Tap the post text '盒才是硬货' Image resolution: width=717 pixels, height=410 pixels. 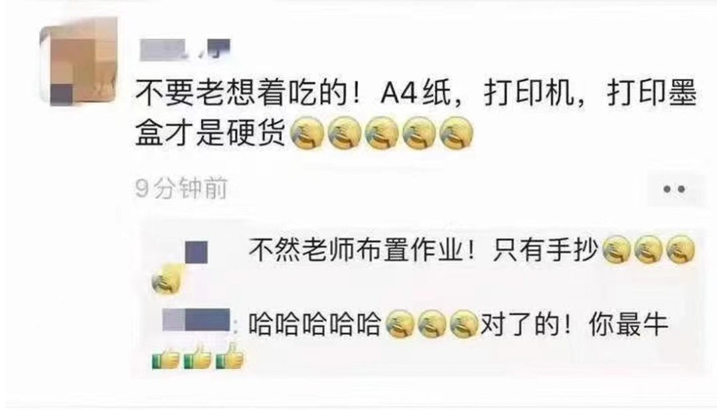click(211, 133)
